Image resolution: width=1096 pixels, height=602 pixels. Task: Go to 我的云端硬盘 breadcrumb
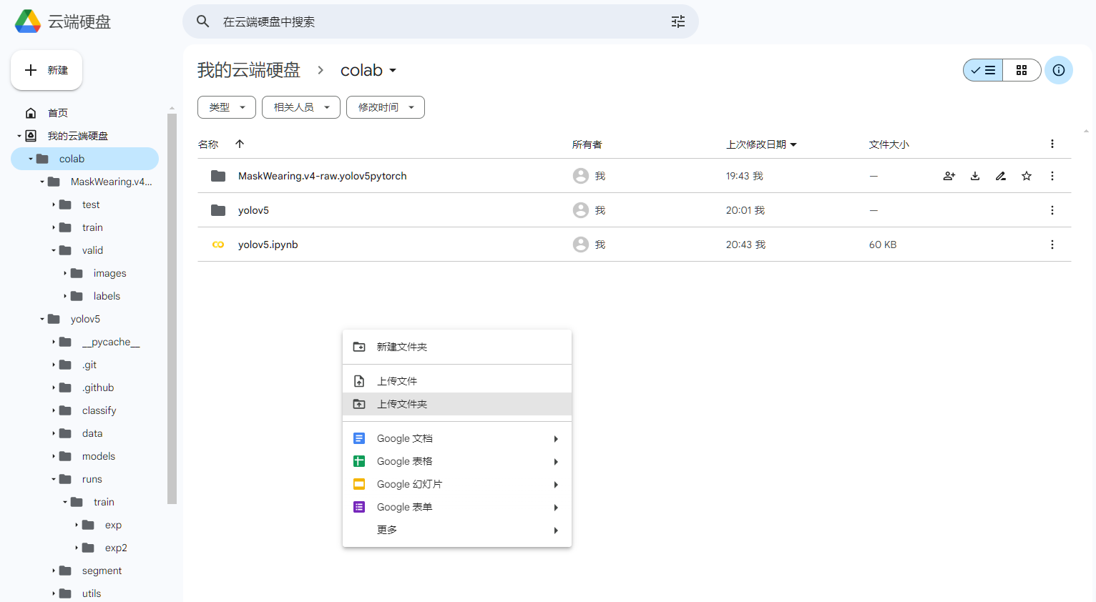(x=249, y=70)
